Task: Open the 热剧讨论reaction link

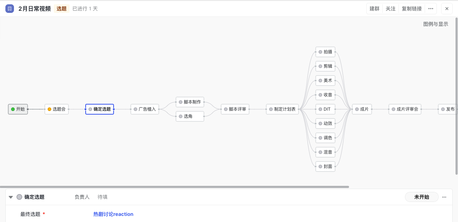Action: 113,214
